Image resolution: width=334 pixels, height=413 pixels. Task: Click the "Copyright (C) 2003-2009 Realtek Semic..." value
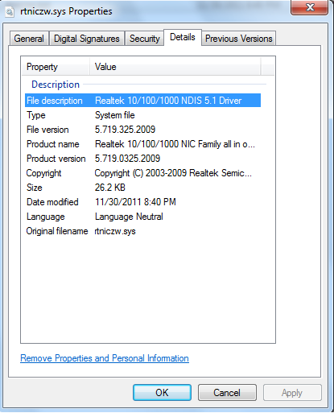[173, 173]
